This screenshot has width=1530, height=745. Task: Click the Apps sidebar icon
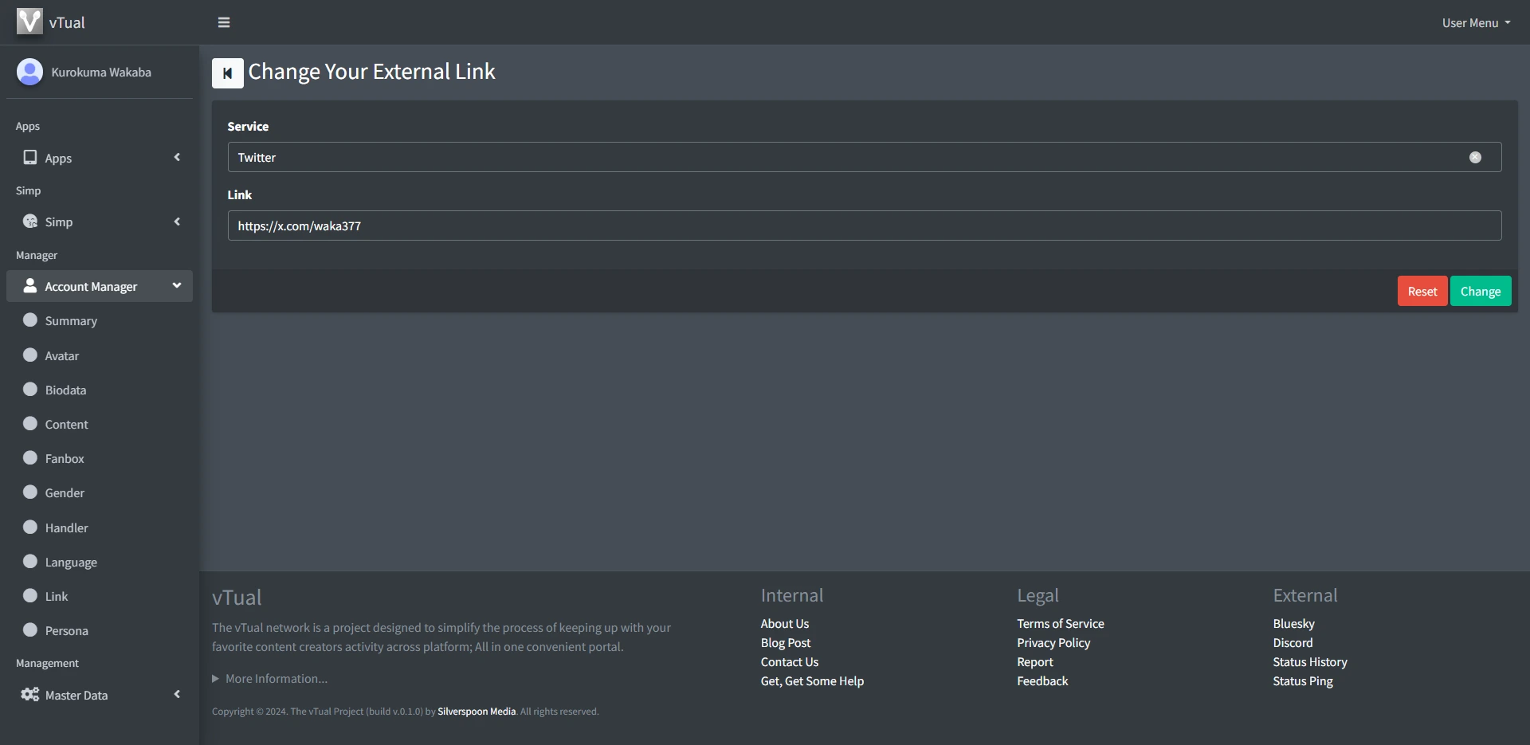[x=30, y=158]
